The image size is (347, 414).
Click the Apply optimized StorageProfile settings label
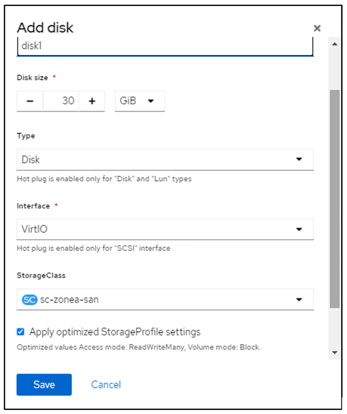pos(115,332)
